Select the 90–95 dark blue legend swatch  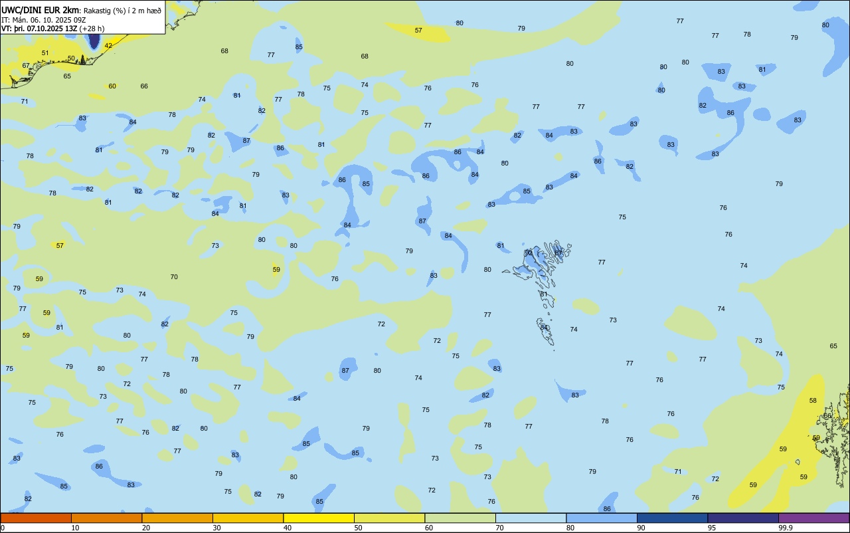click(672, 518)
